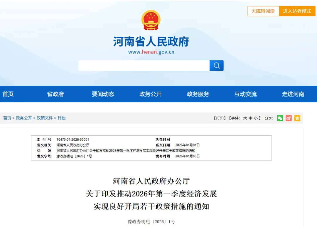Viewport: 317px width, 227px height.
Task: Click the heading line 关于印发推动2026年第一季度经济发展
Action: point(151,194)
